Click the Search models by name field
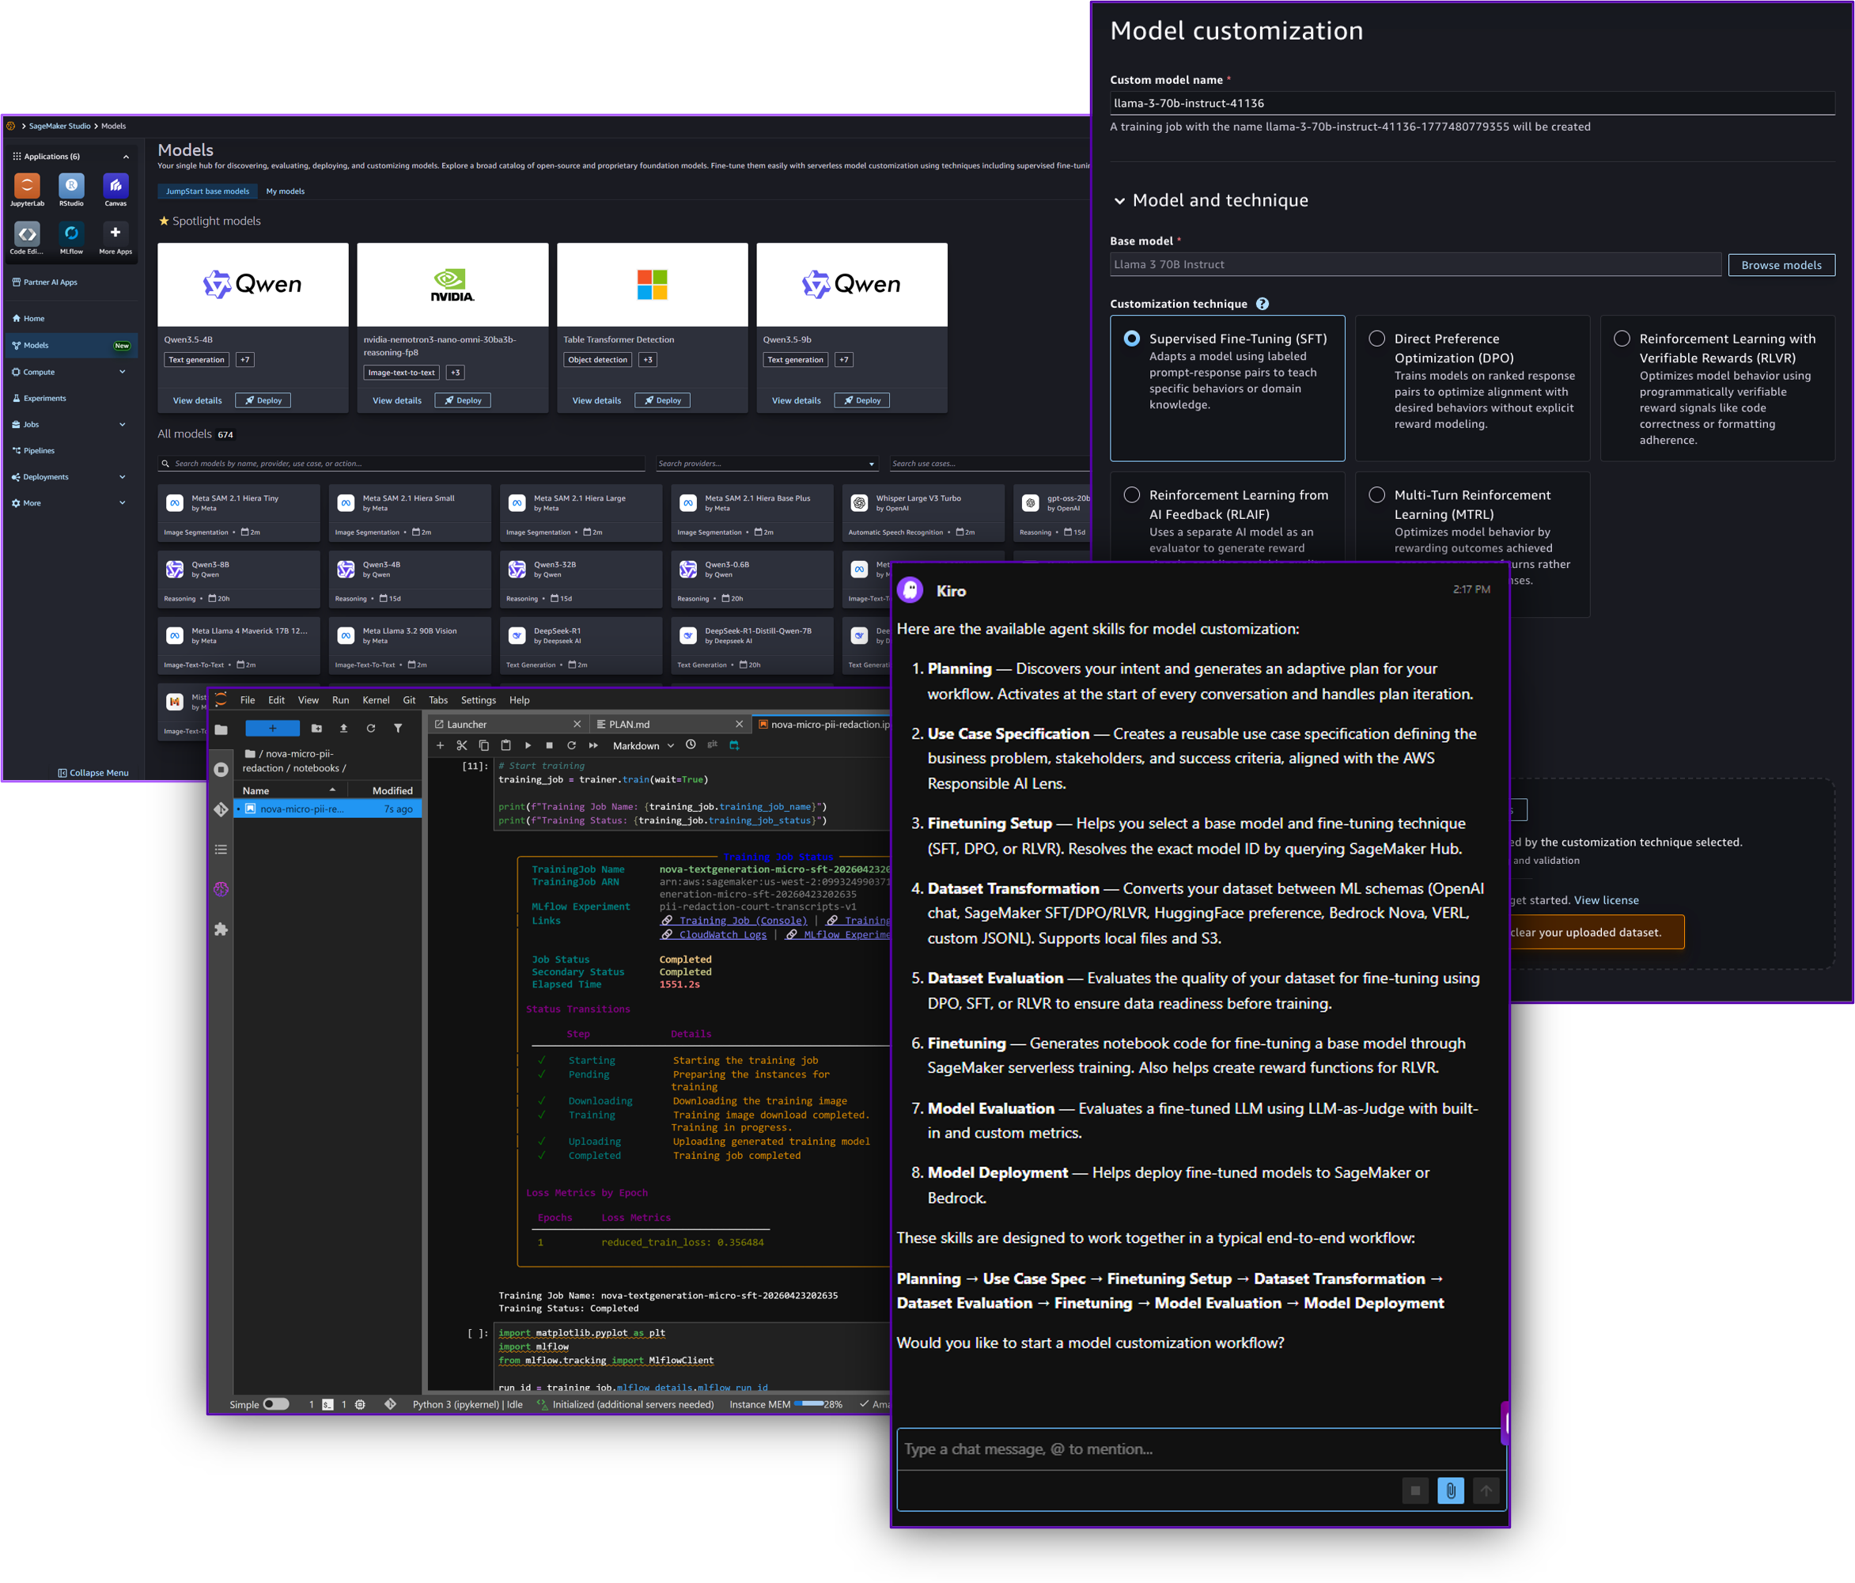 pyautogui.click(x=401, y=464)
